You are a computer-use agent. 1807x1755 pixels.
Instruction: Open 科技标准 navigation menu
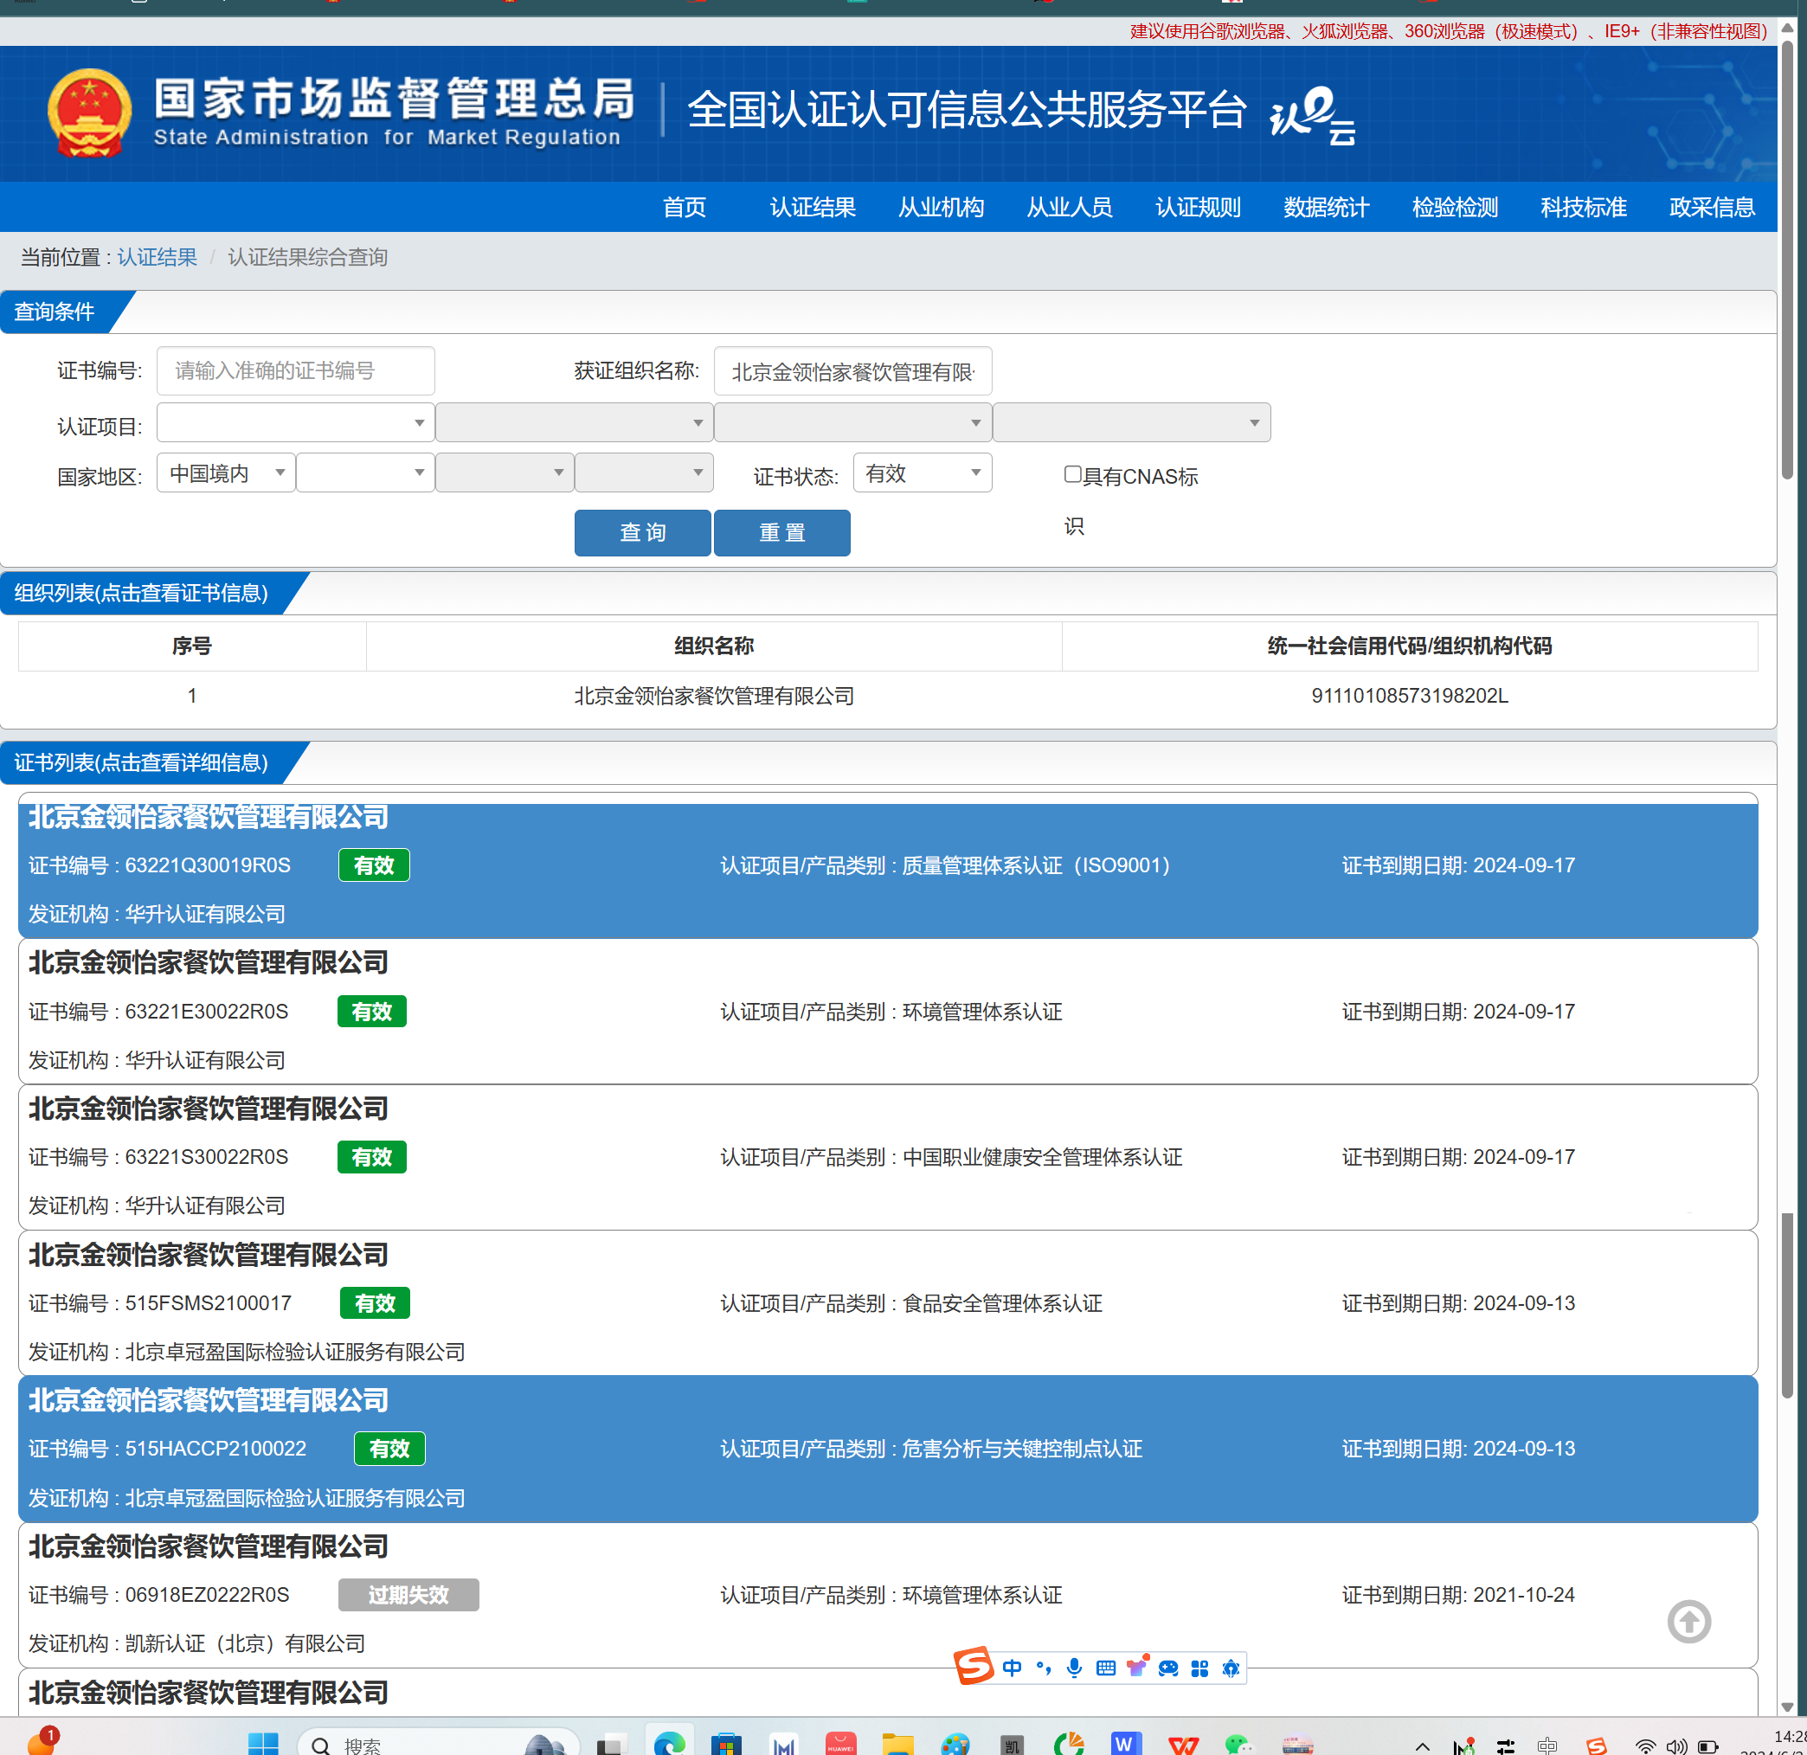click(x=1583, y=208)
